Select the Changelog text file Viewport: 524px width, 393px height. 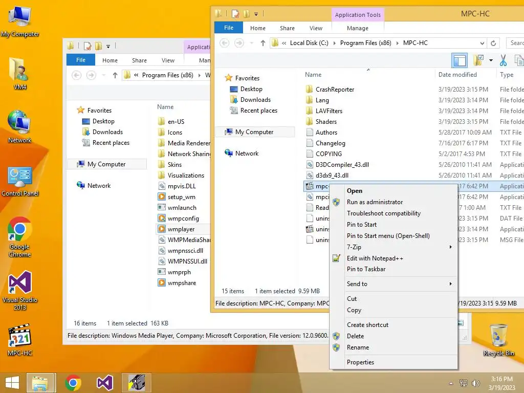click(x=330, y=143)
